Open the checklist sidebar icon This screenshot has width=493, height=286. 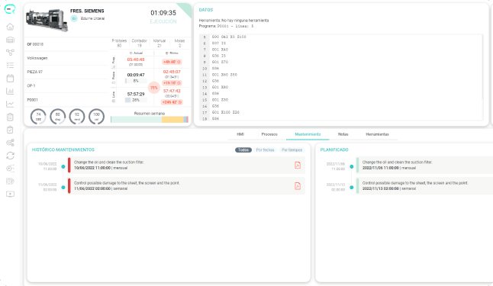[x=10, y=66]
